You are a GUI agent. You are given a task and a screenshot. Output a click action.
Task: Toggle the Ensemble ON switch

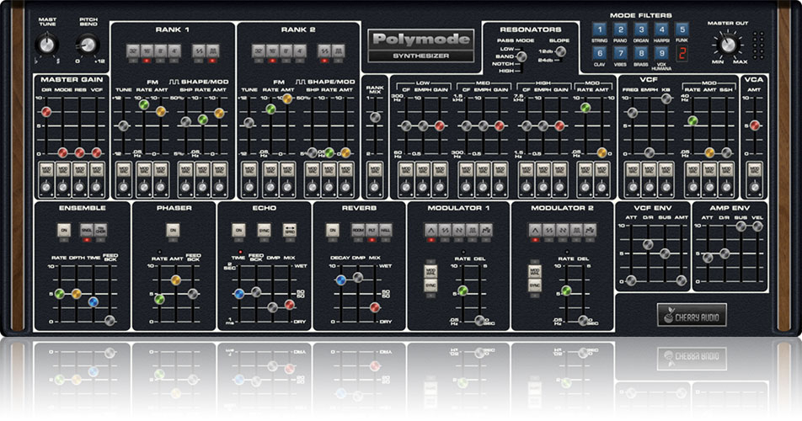64,229
